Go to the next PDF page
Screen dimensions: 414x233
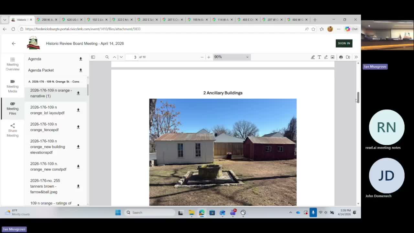tap(121, 57)
